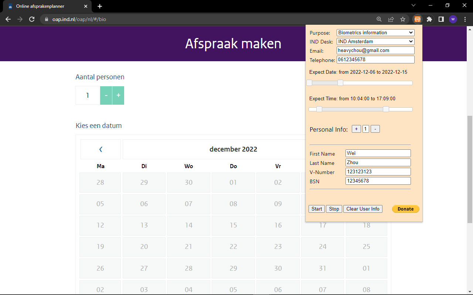This screenshot has width=473, height=295.
Task: Bookmark this page with star icon
Action: [x=403, y=19]
